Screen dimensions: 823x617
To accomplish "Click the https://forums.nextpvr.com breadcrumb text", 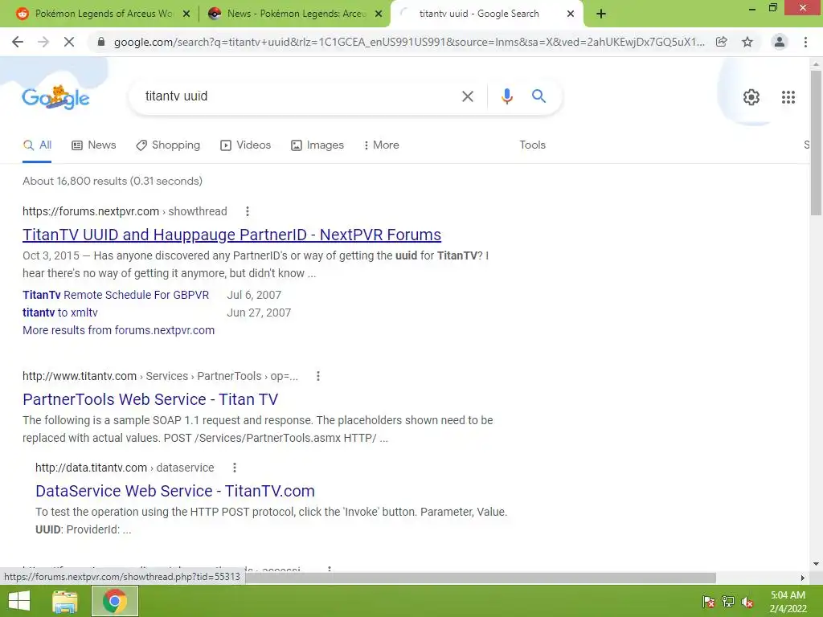I will 91,211.
